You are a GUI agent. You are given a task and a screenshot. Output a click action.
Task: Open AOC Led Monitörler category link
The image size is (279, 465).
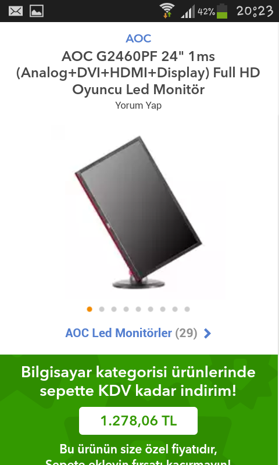pyautogui.click(x=119, y=333)
